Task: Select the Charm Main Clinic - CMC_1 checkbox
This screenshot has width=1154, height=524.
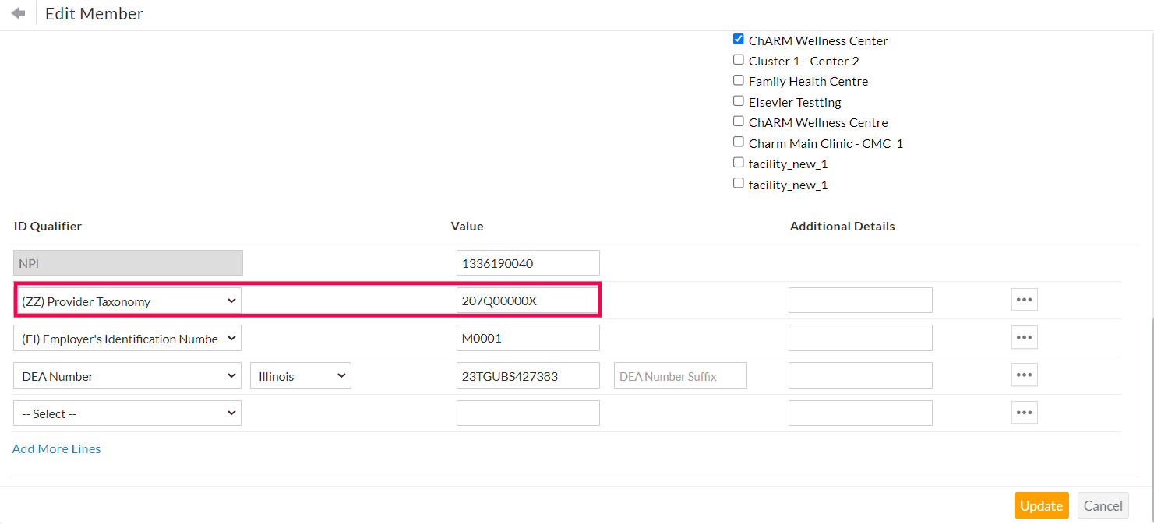Action: [739, 142]
